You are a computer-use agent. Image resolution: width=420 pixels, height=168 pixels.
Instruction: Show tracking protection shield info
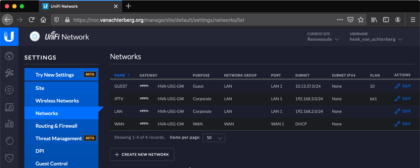[x=57, y=20]
